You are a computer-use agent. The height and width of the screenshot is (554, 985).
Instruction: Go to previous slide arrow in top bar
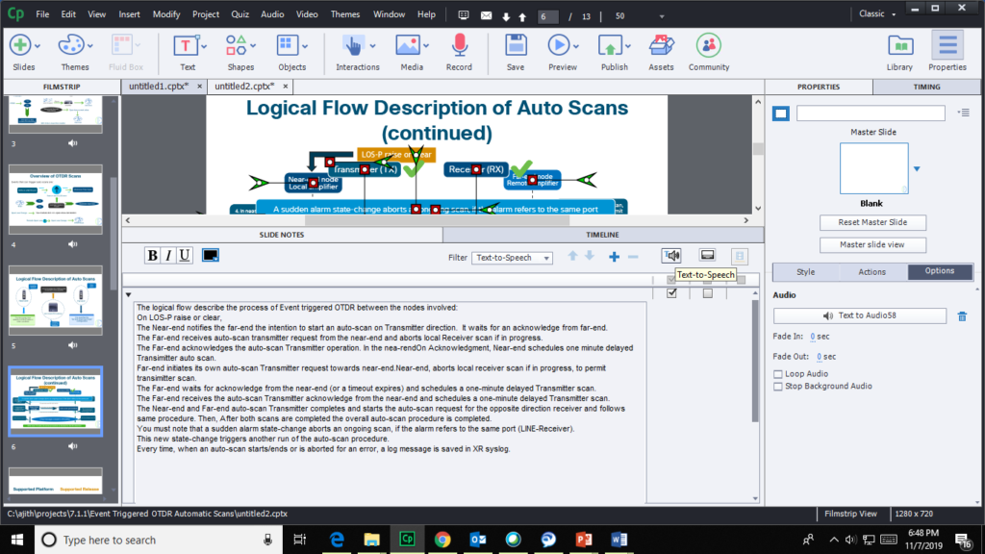522,16
